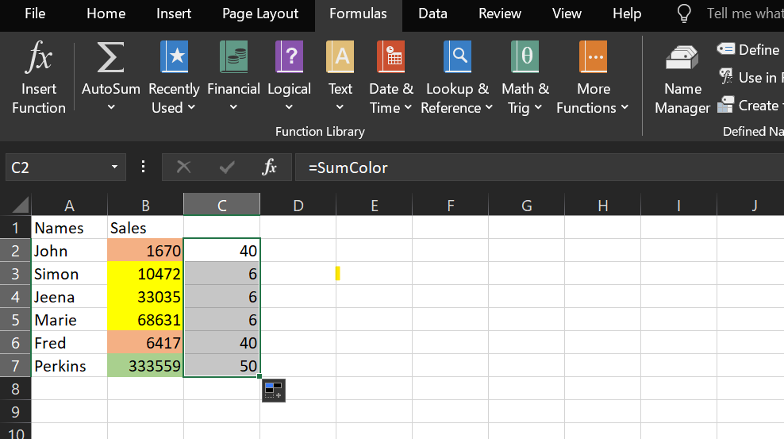Click the Select All corner triangle

(x=20, y=205)
